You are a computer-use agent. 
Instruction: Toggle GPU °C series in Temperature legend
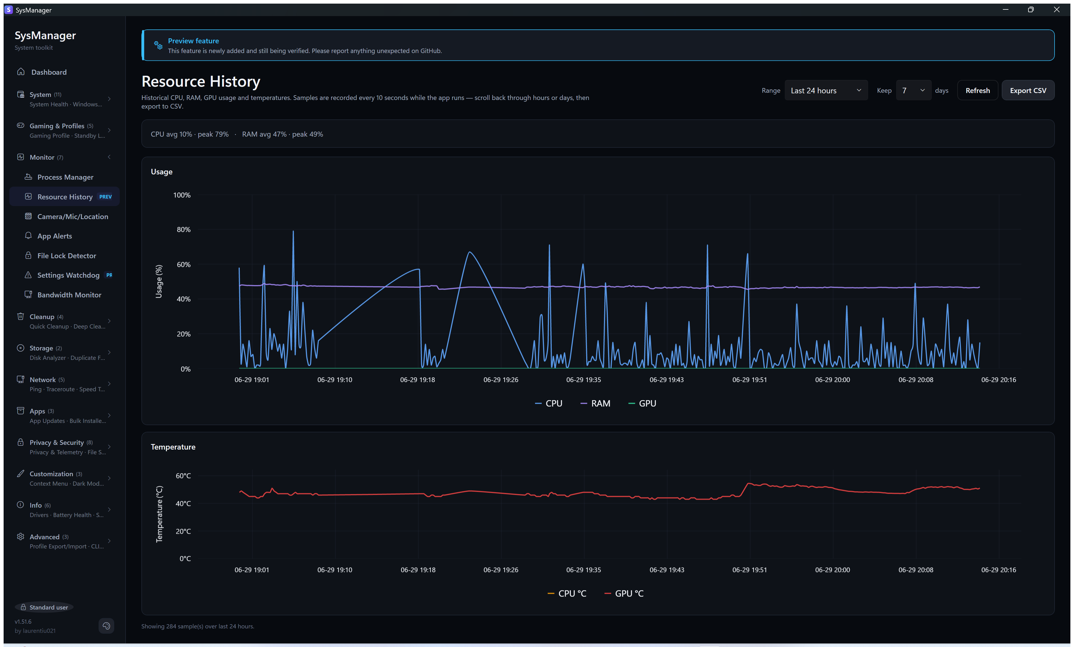click(624, 593)
